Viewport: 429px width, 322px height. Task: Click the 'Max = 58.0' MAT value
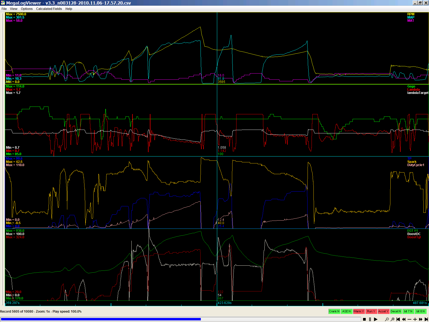point(14,21)
